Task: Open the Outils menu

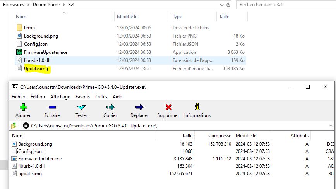Action: [x=101, y=96]
